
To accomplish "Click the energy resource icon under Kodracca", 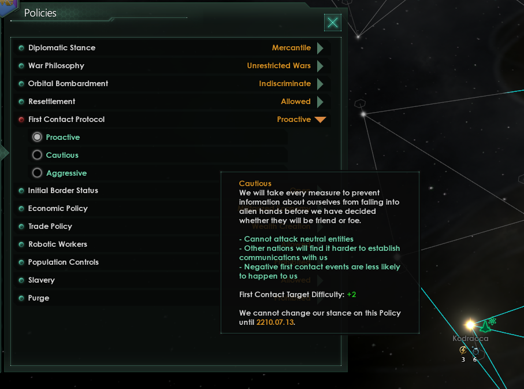I will [x=463, y=350].
